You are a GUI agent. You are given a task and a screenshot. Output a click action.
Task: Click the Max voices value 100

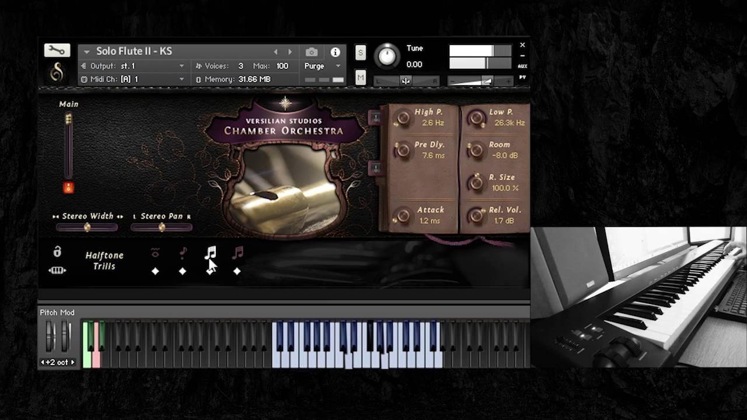[282, 66]
